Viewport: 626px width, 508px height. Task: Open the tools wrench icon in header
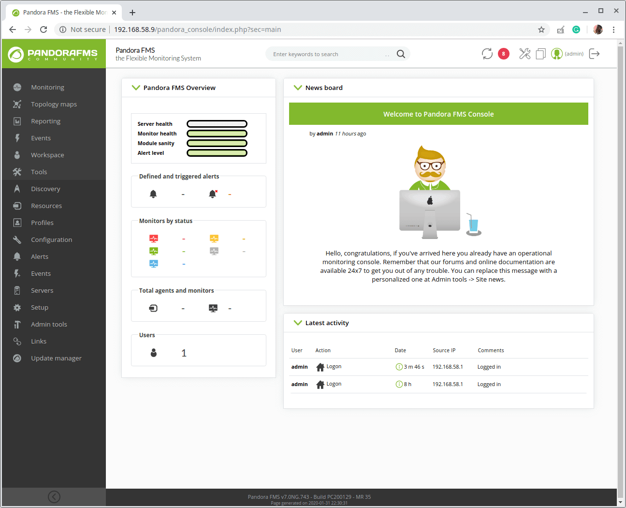524,54
